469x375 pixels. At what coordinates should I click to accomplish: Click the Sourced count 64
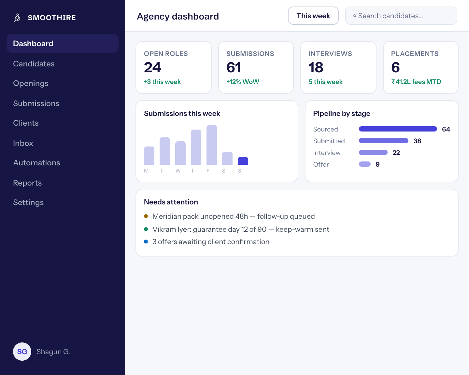pyautogui.click(x=446, y=129)
